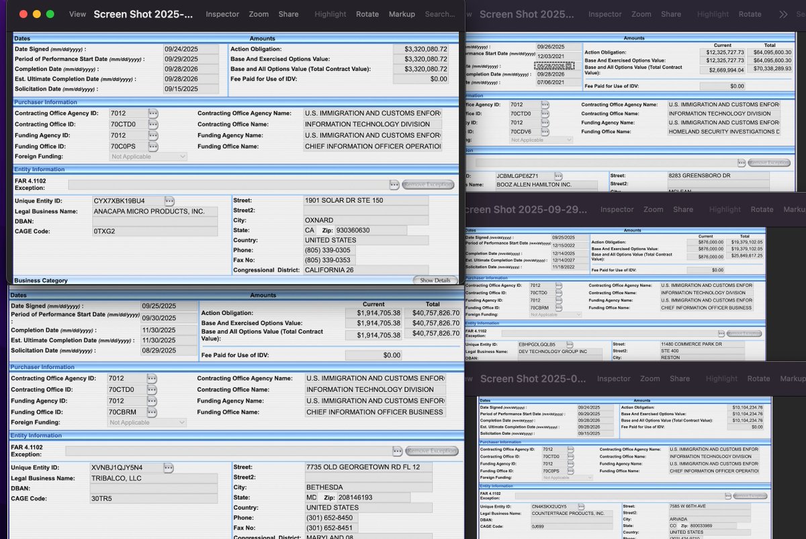The image size is (806, 539).
Task: Open Inspector in front Preview window
Action: 222,14
